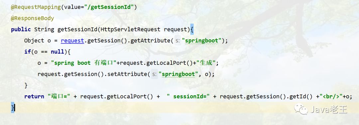Click the closing brace on highlighted line
The height and width of the screenshot is (125, 359).
click(13, 107)
